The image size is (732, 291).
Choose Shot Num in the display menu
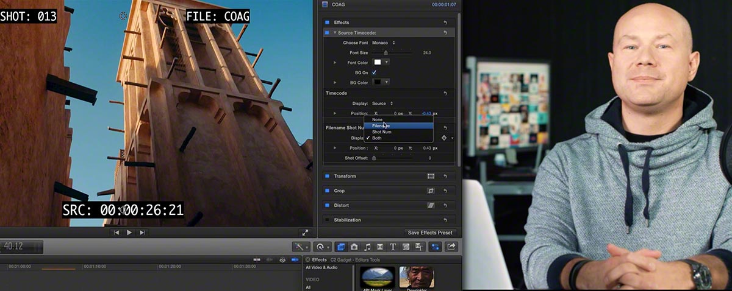(x=398, y=131)
